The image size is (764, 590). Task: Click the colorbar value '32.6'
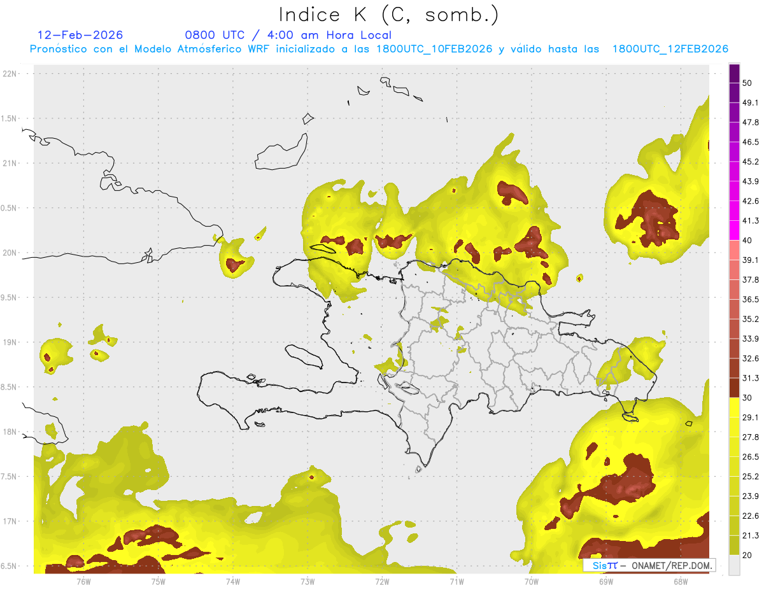coord(751,358)
